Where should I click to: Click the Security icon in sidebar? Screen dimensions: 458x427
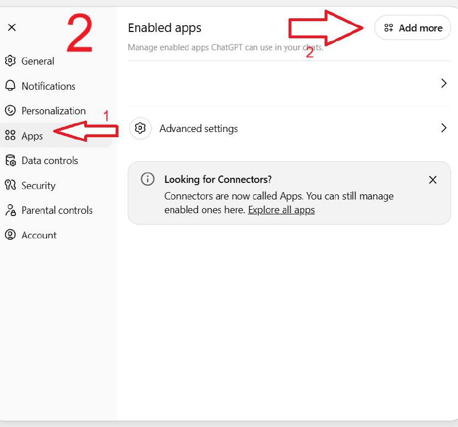pos(10,185)
